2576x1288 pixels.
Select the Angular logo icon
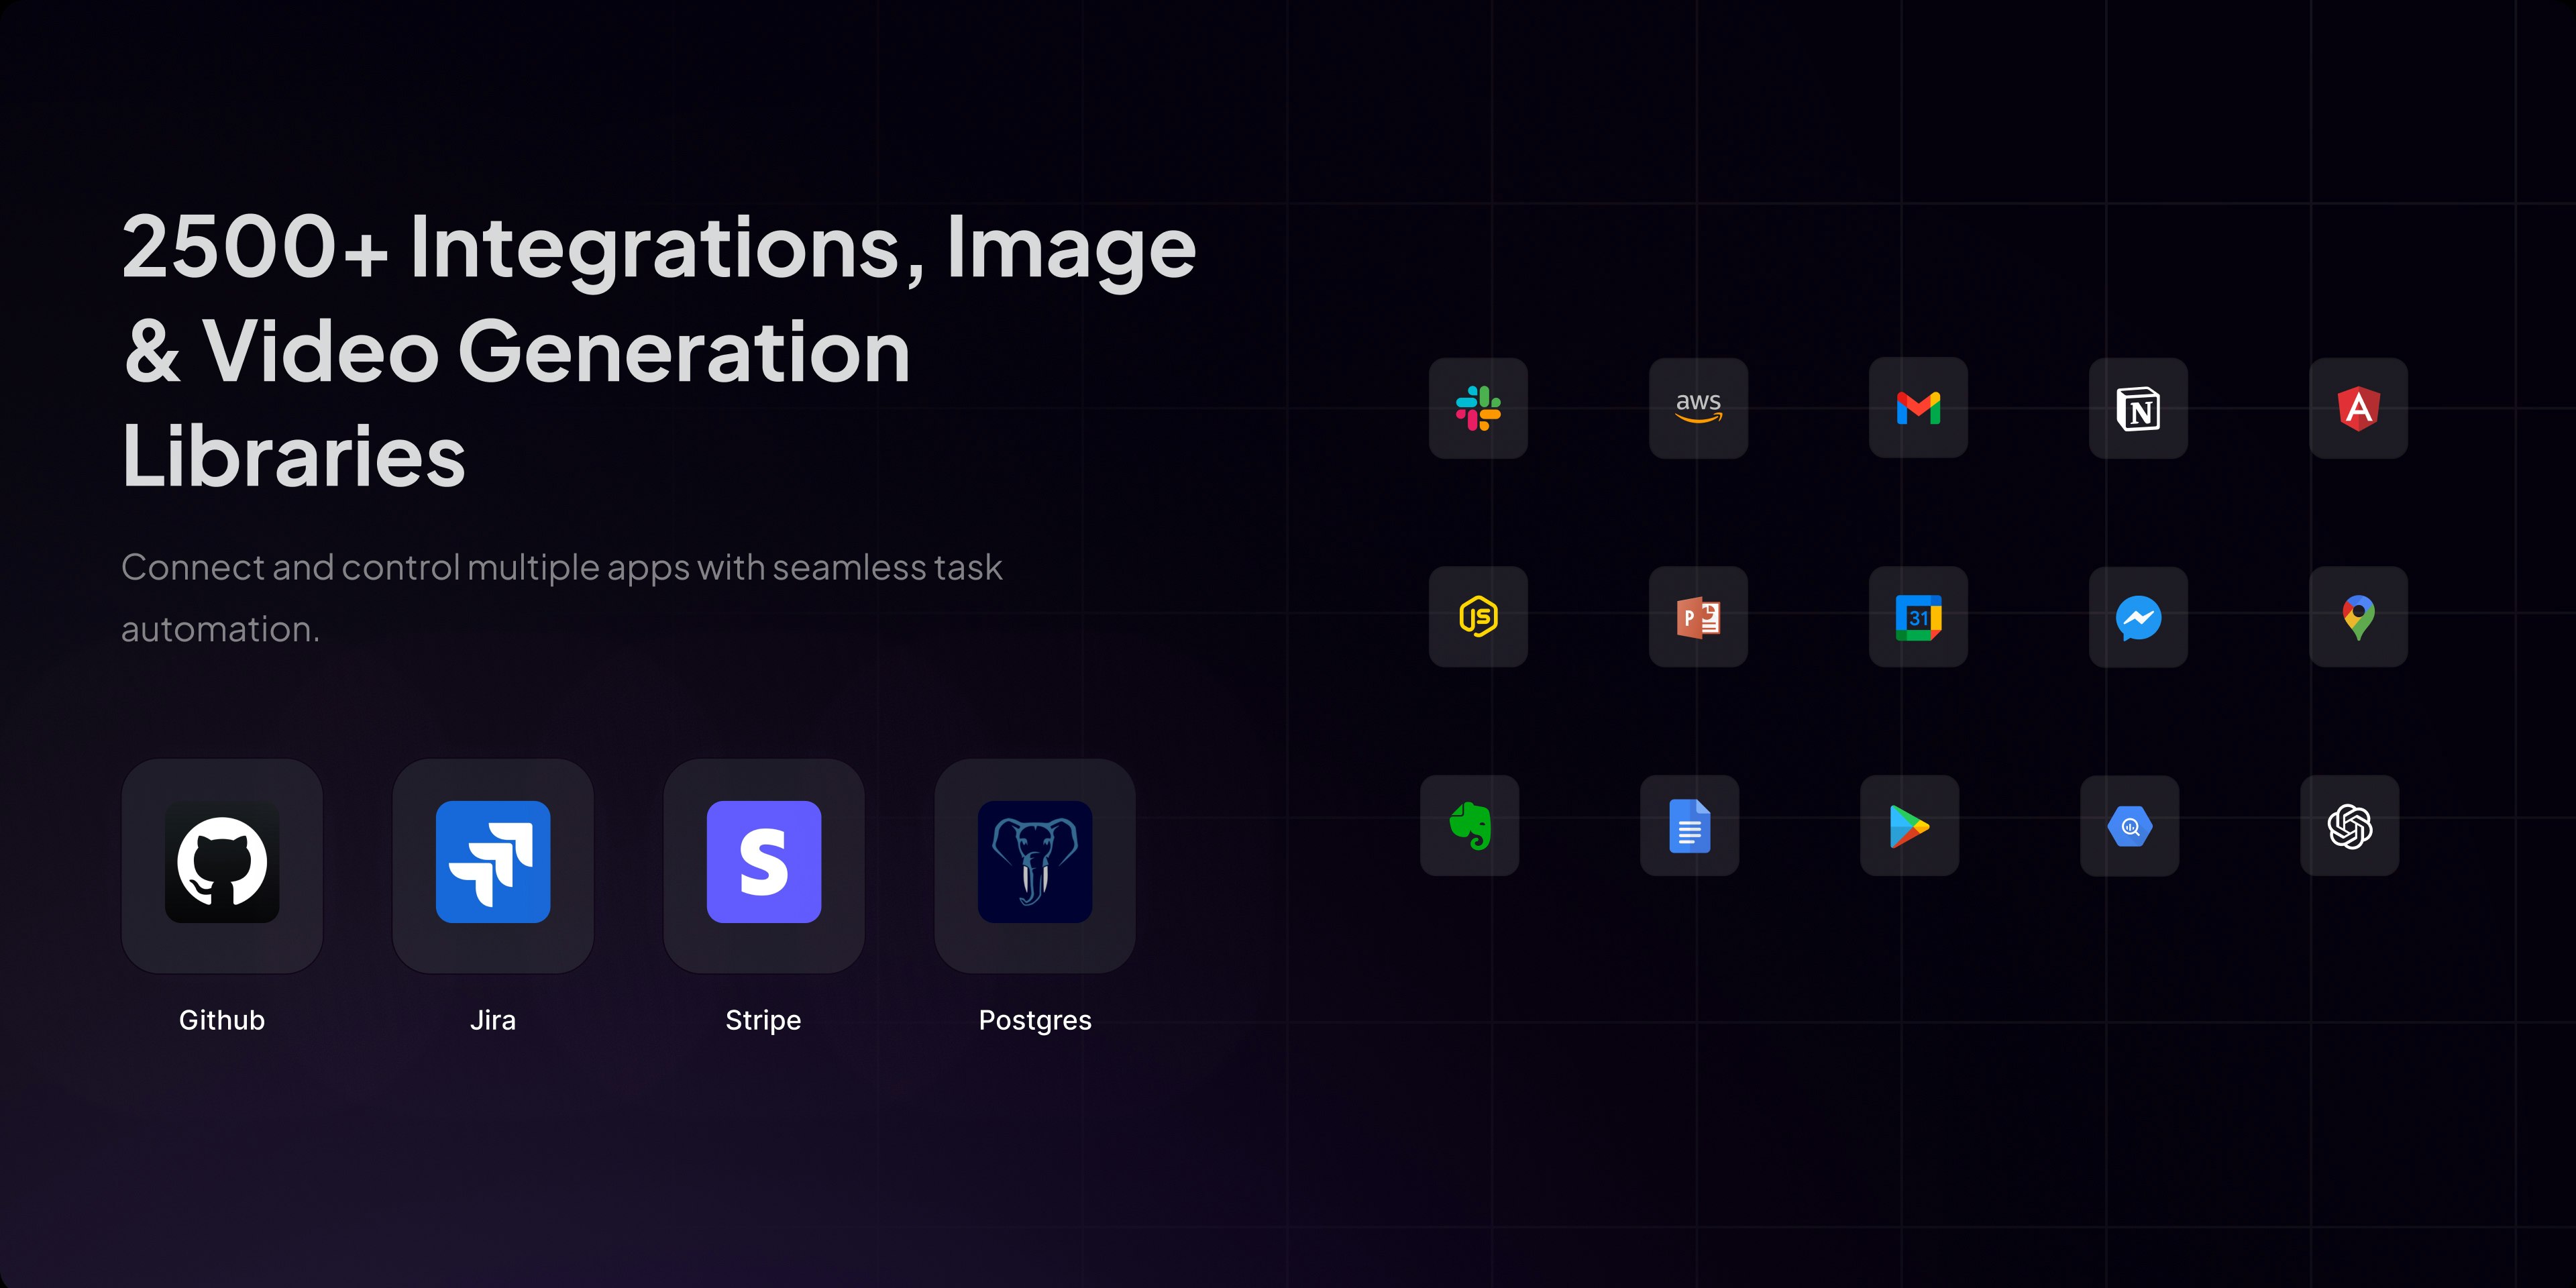click(2358, 408)
